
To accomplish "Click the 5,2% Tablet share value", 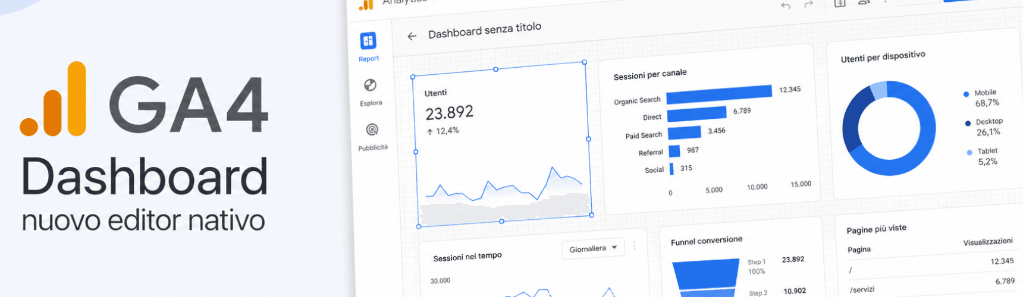I will [988, 162].
